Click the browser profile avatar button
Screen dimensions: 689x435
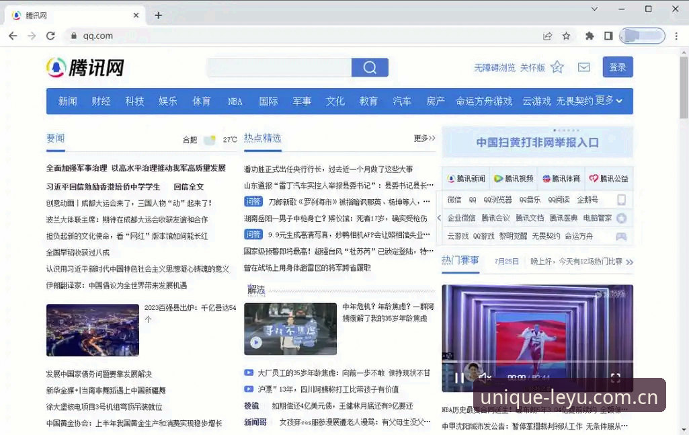coord(642,36)
